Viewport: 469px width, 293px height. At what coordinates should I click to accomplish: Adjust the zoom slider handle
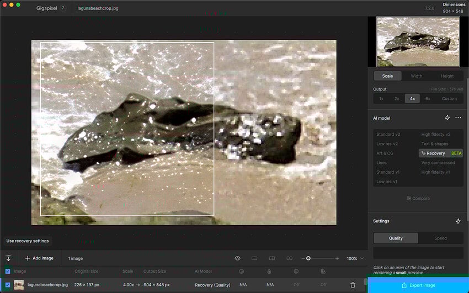[308, 258]
